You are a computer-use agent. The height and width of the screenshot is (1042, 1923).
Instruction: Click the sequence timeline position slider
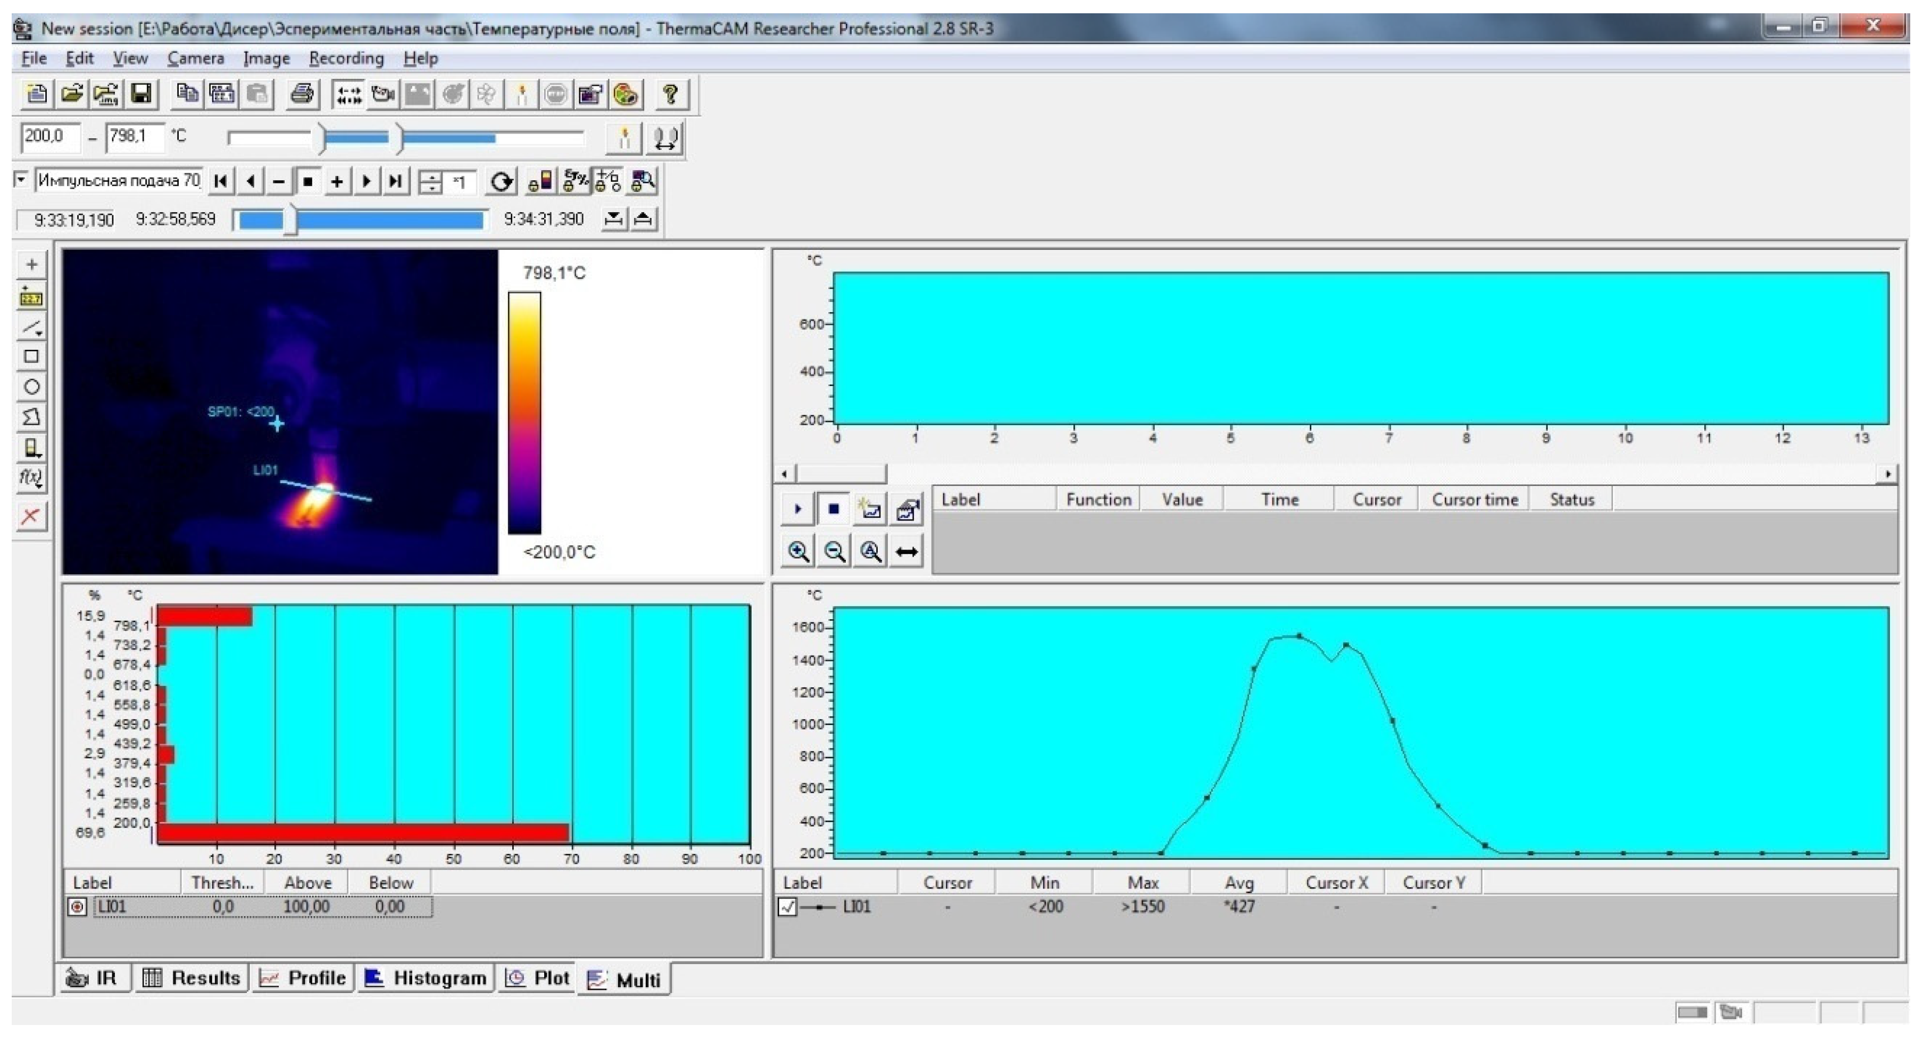tap(291, 220)
